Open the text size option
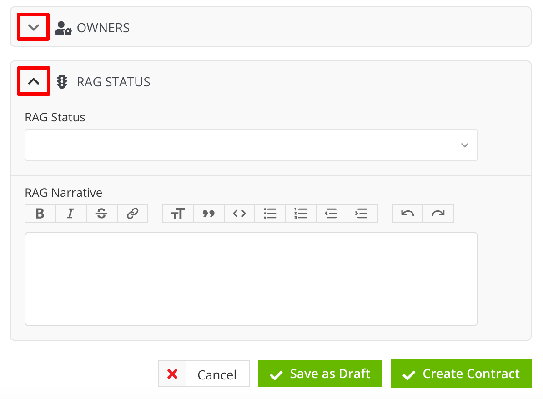The image size is (543, 399). click(177, 213)
